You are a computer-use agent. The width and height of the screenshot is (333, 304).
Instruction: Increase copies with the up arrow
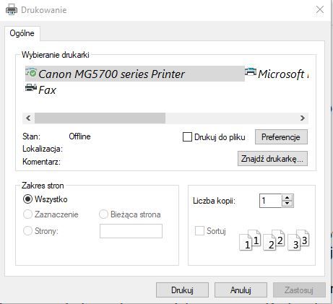coord(287,198)
